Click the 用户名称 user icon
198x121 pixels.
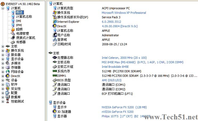click(x=55, y=35)
